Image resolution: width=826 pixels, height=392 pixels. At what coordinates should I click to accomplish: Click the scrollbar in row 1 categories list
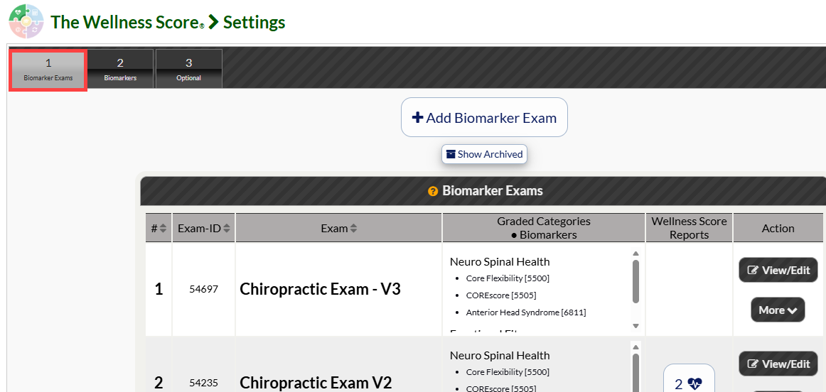(635, 281)
